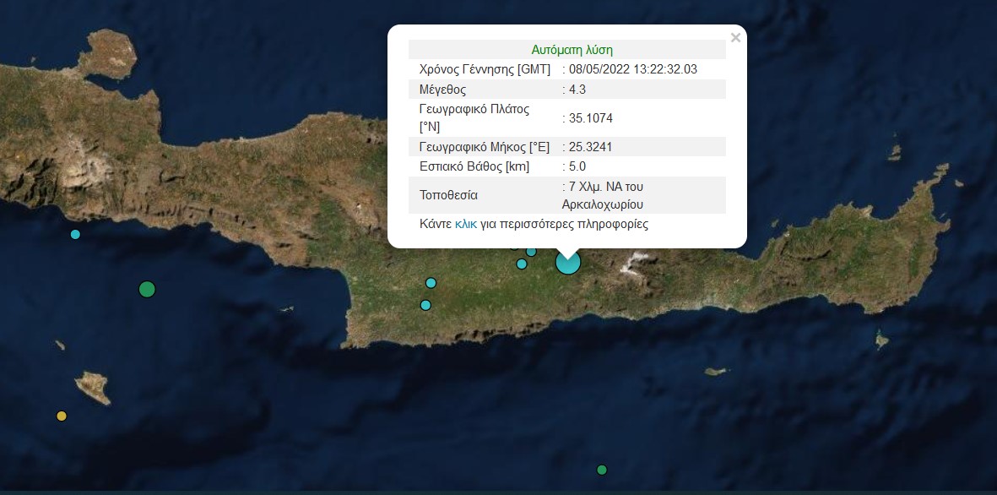Click the Αυτόματη λύση header text
Viewport: 997px width, 495px height.
click(572, 50)
